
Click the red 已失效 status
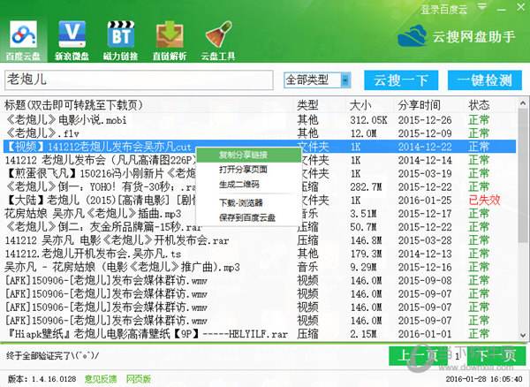[484, 200]
